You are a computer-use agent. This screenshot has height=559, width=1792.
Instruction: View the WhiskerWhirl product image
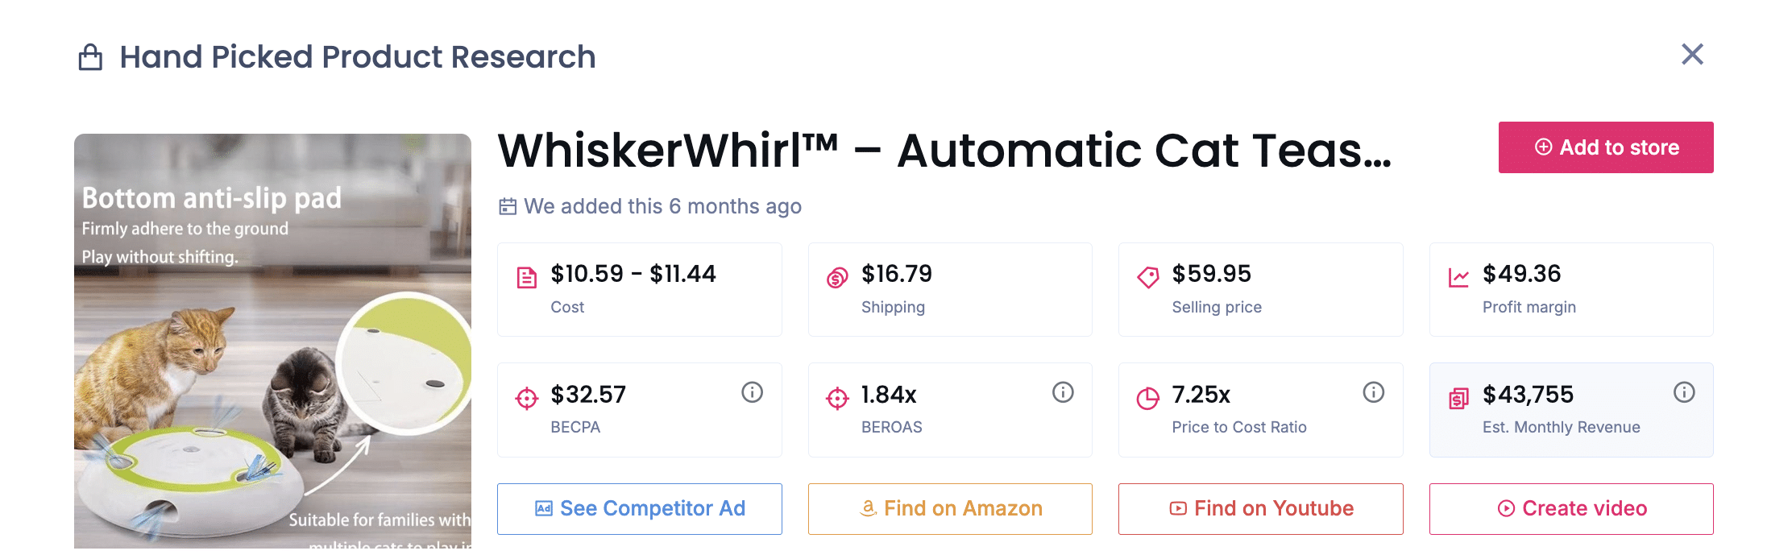272,338
